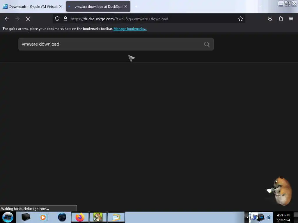Viewport: 298px width, 223px height.
Task: Switch to Firefox in the taskbar
Action: click(80, 217)
